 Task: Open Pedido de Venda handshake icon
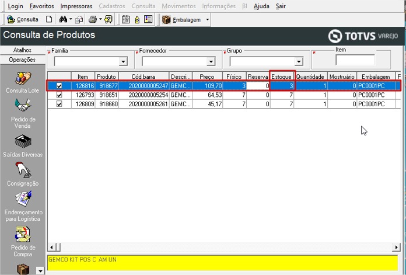click(x=23, y=105)
